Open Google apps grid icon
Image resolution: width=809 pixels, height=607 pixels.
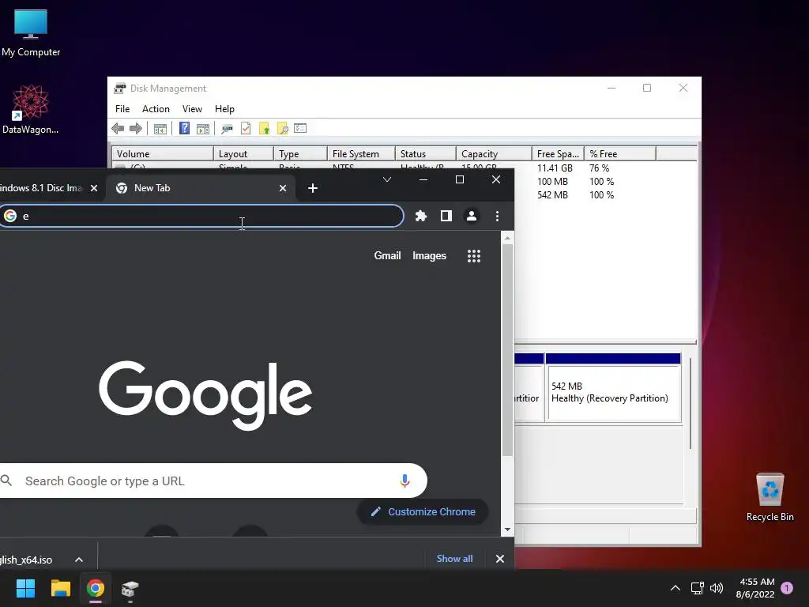coord(474,256)
